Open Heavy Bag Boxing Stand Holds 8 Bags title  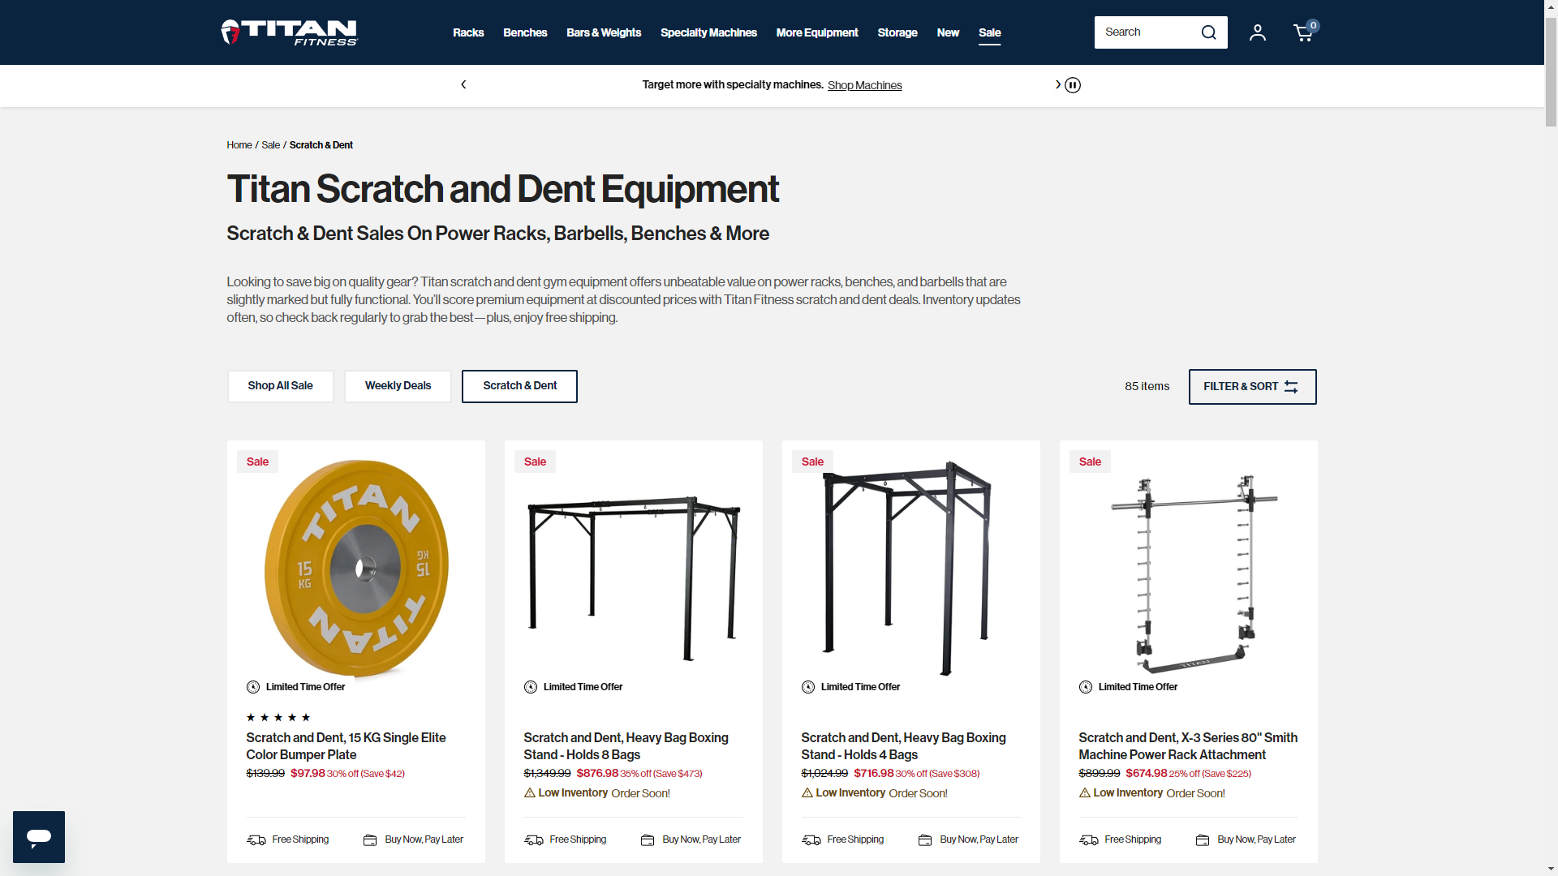click(x=626, y=746)
